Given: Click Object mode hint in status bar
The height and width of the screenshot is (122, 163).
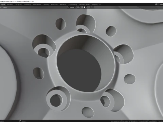Looking at the screenshot, I should 22,121.
